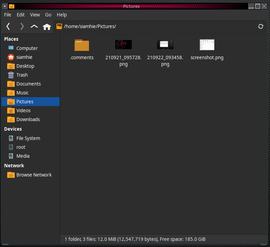Image resolution: width=270 pixels, height=247 pixels.
Task: Click the Desktop label in sidebar
Action: pyautogui.click(x=25, y=66)
